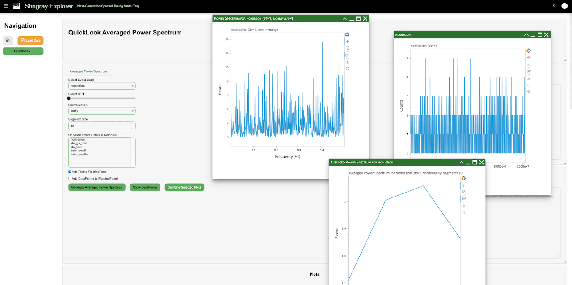Reset the plot view in Power Spectrum window
The image size is (572, 285).
tap(347, 69)
